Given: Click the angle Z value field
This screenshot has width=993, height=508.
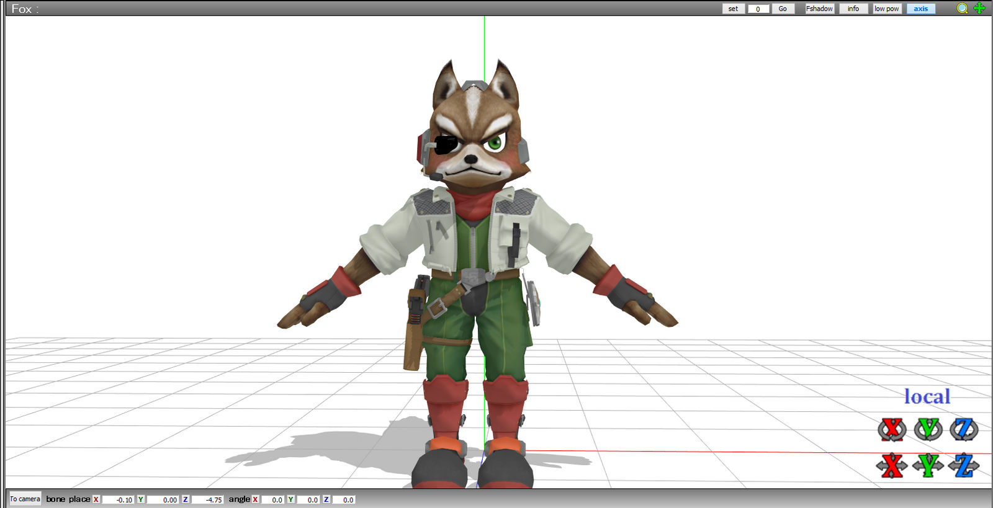Looking at the screenshot, I should 343,499.
